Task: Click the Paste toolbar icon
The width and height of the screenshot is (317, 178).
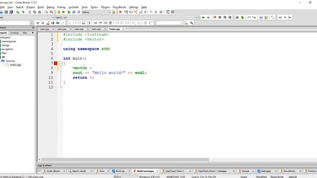Action: click(x=40, y=12)
